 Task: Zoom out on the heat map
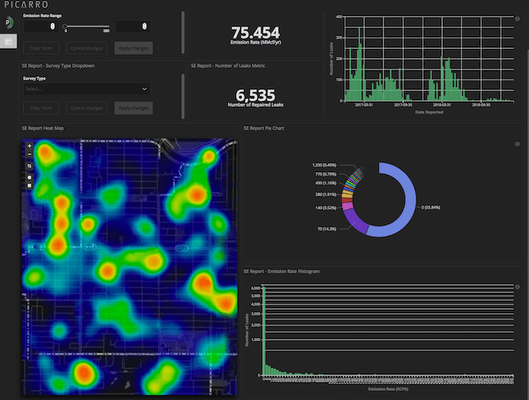pos(29,154)
